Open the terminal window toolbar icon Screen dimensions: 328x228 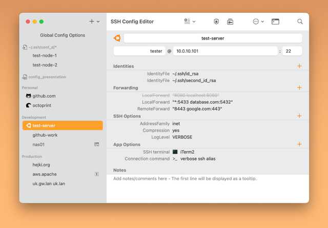pyautogui.click(x=275, y=22)
